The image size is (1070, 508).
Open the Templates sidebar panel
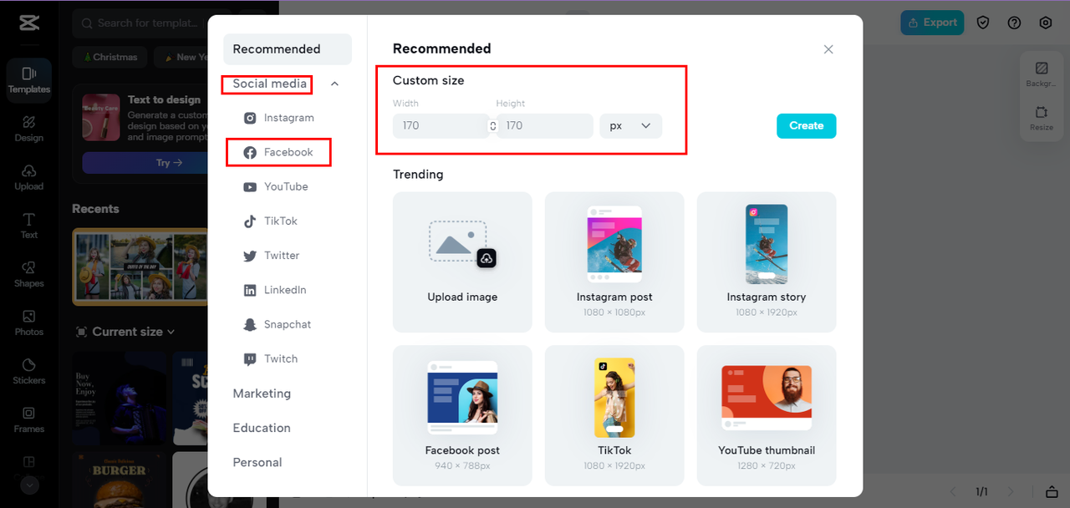click(29, 80)
